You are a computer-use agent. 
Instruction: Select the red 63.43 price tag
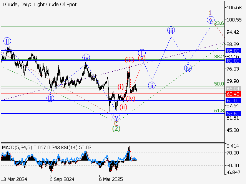[x=233, y=94]
